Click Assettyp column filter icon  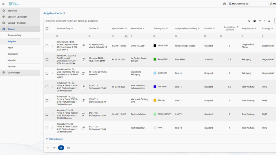point(272,28)
